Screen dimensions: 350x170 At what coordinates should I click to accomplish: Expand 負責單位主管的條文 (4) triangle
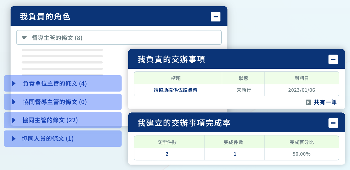tap(14, 83)
